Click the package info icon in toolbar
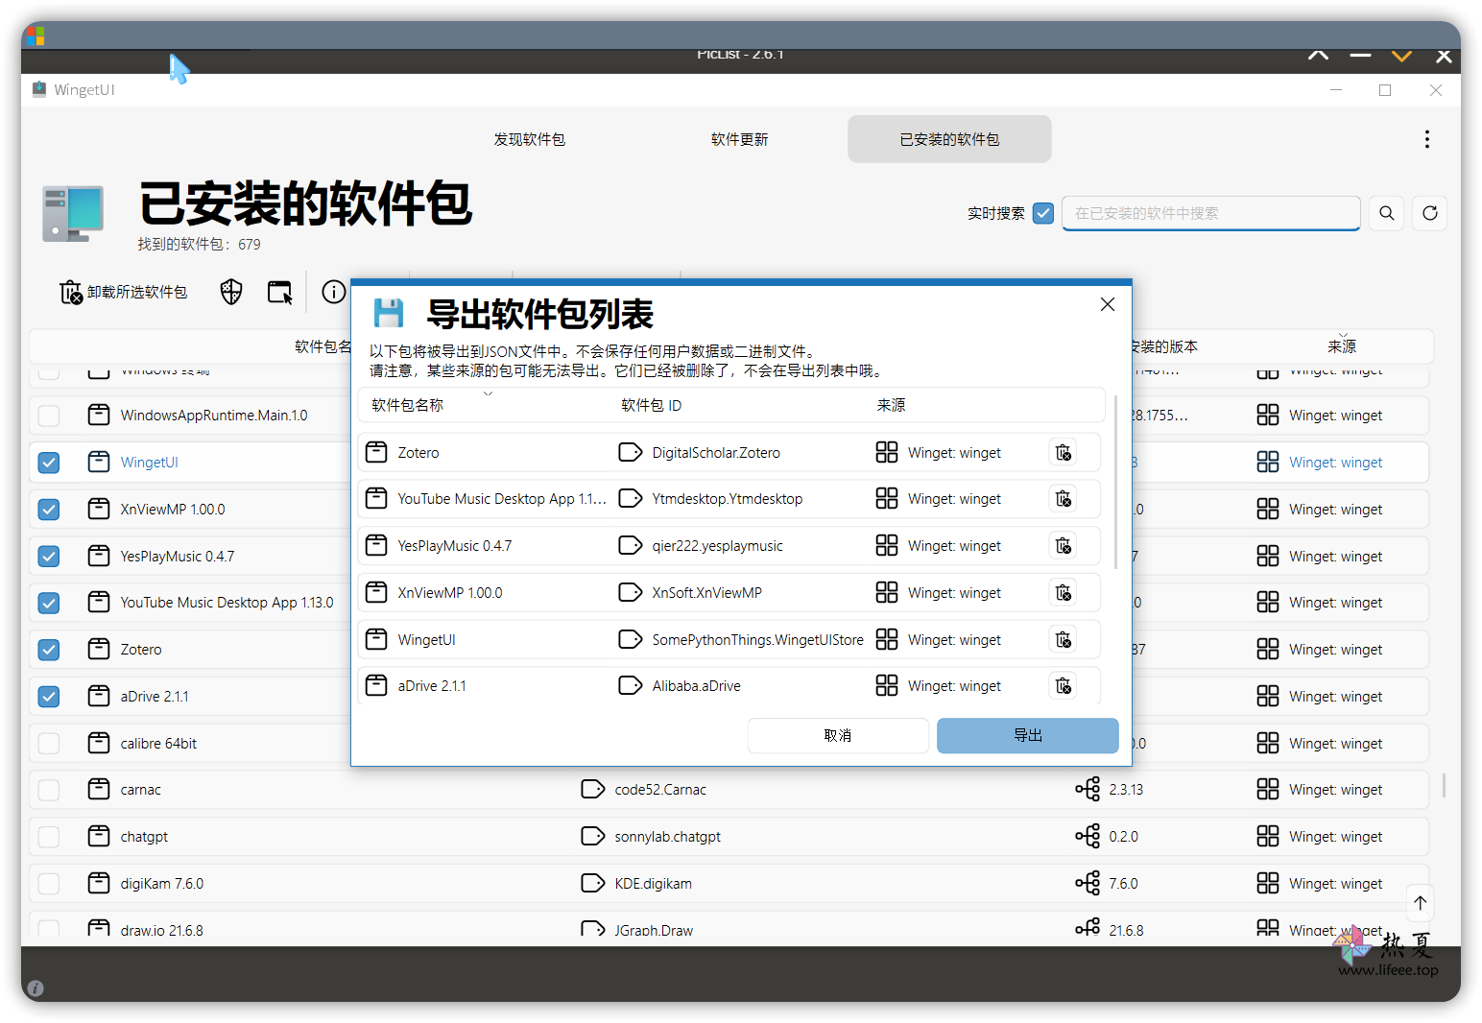 tap(333, 292)
